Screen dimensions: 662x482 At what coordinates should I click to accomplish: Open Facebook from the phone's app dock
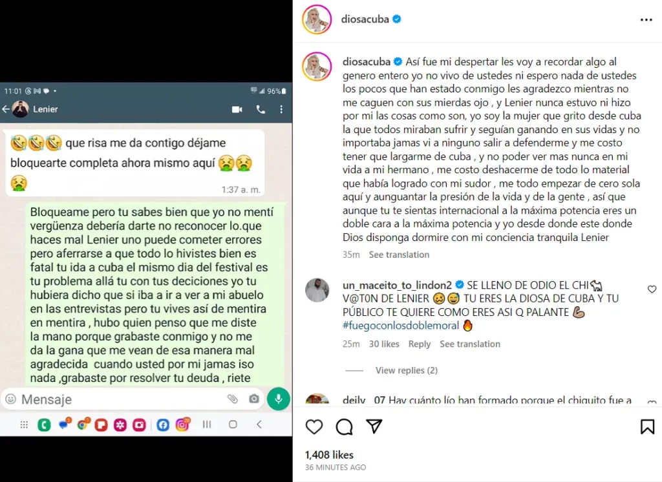162,424
